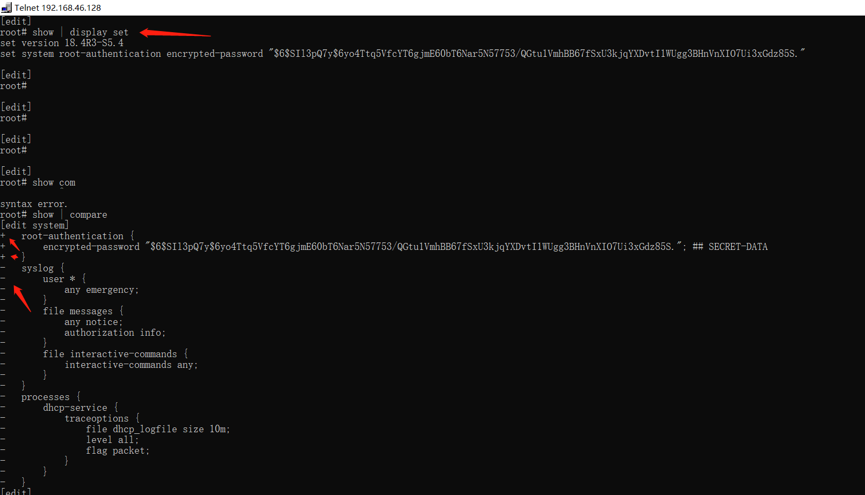The width and height of the screenshot is (865, 495).
Task: Click the '## SECRET-DATA' comment
Action: point(730,247)
